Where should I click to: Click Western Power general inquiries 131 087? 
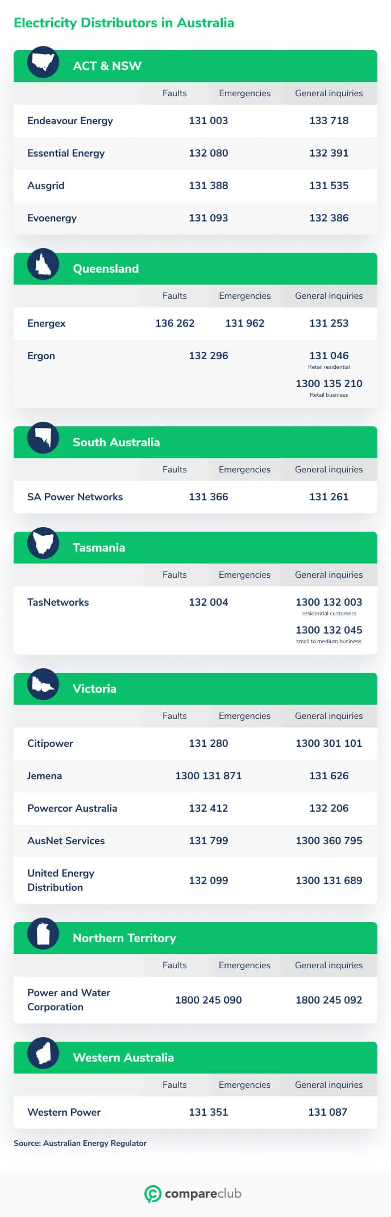[x=328, y=1112]
